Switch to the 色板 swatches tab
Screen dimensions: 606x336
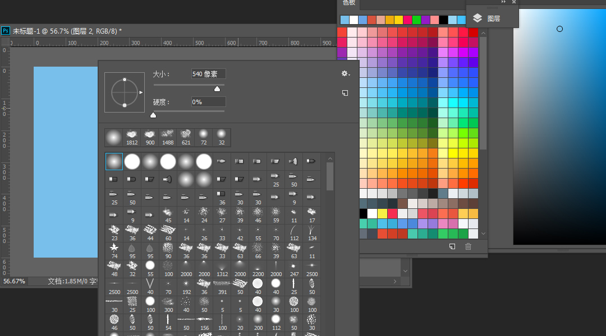(348, 3)
